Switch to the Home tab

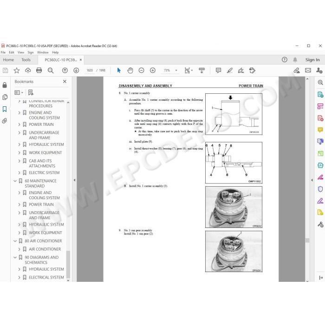[8, 60]
